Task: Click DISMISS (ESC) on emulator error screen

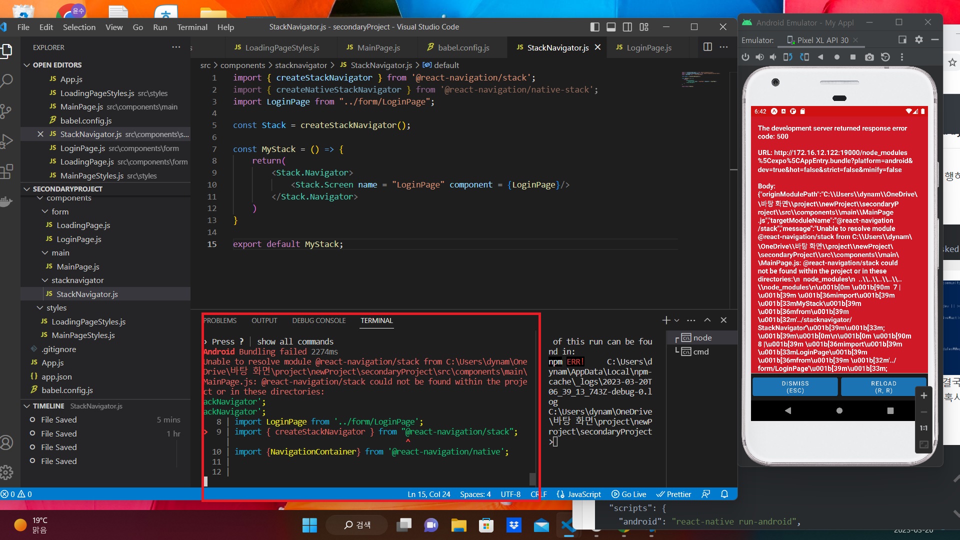Action: [x=795, y=386]
